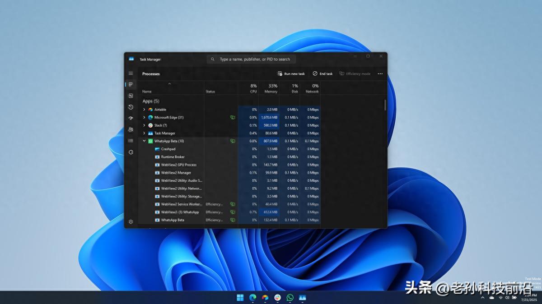Image resolution: width=542 pixels, height=304 pixels.
Task: Click the Apps (5) group heading
Action: point(151,101)
